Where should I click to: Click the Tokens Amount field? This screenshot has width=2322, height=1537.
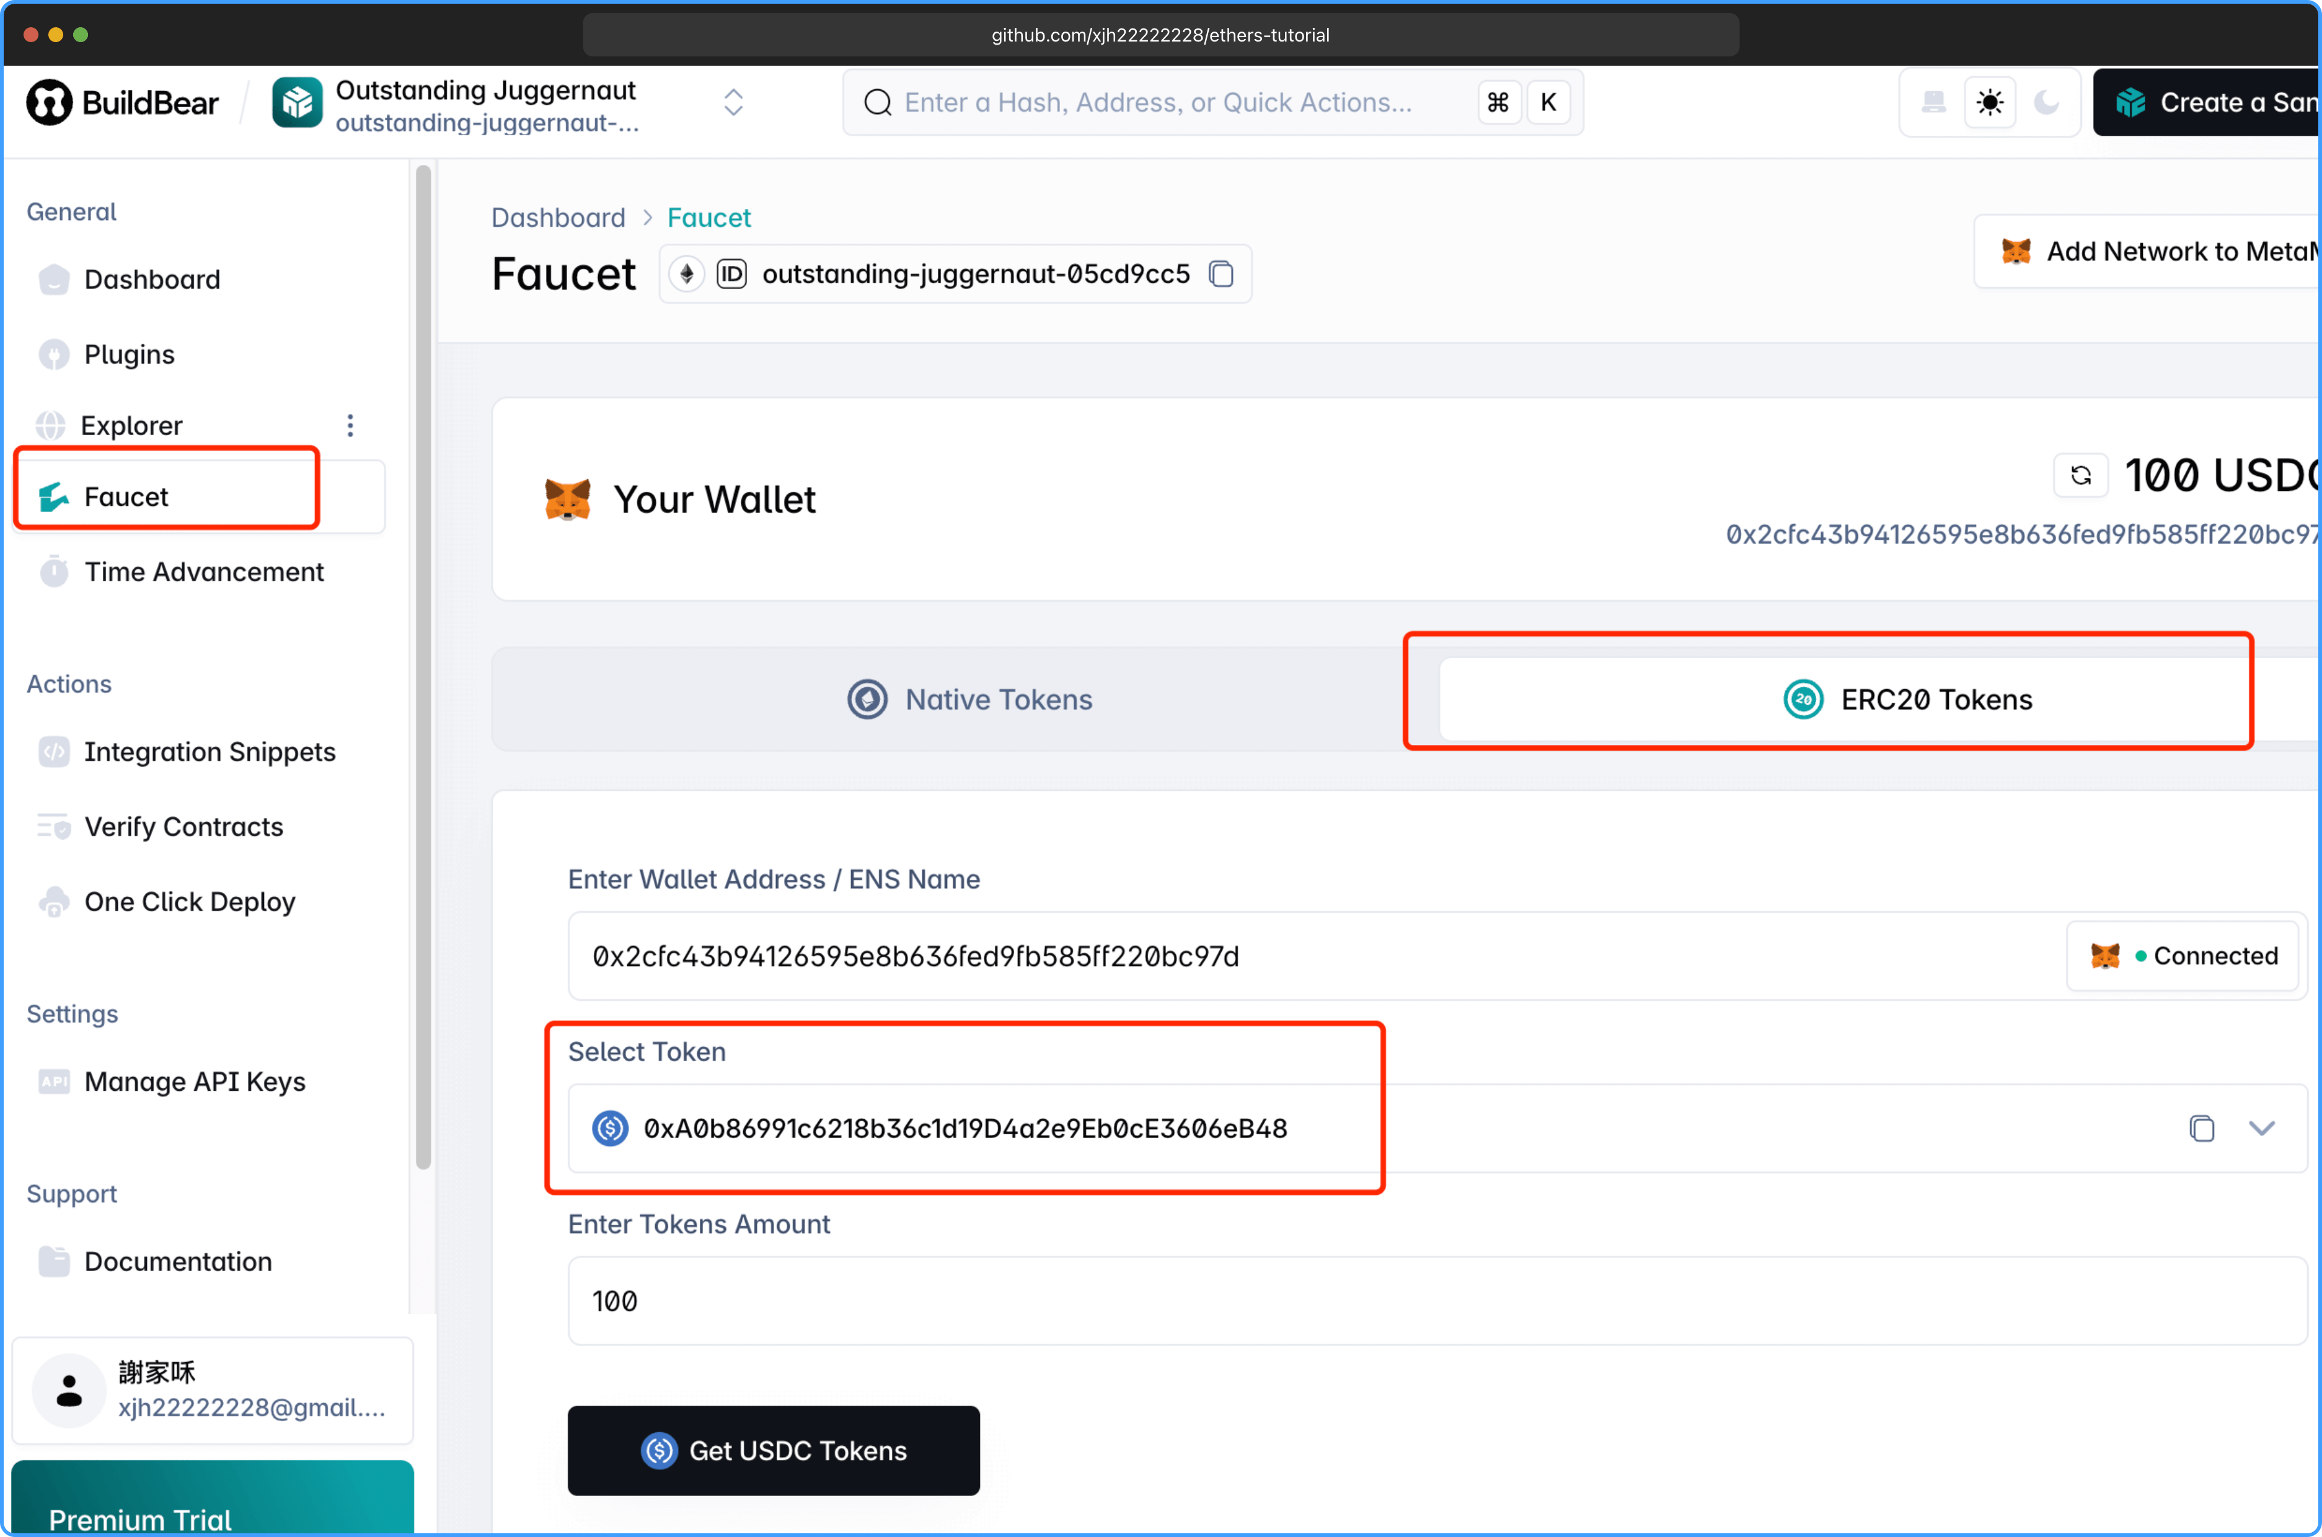click(1438, 1301)
